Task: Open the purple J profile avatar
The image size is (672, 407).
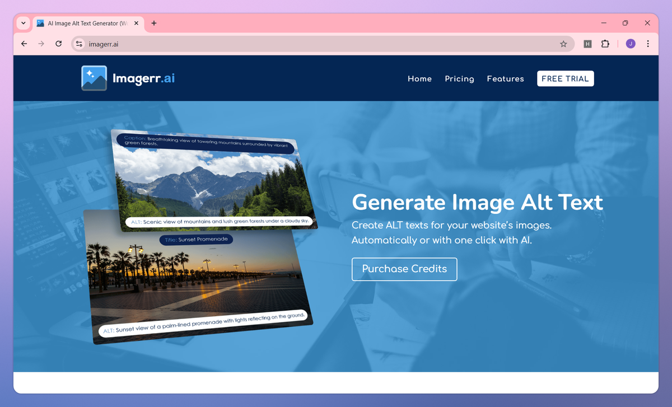Action: pyautogui.click(x=631, y=44)
